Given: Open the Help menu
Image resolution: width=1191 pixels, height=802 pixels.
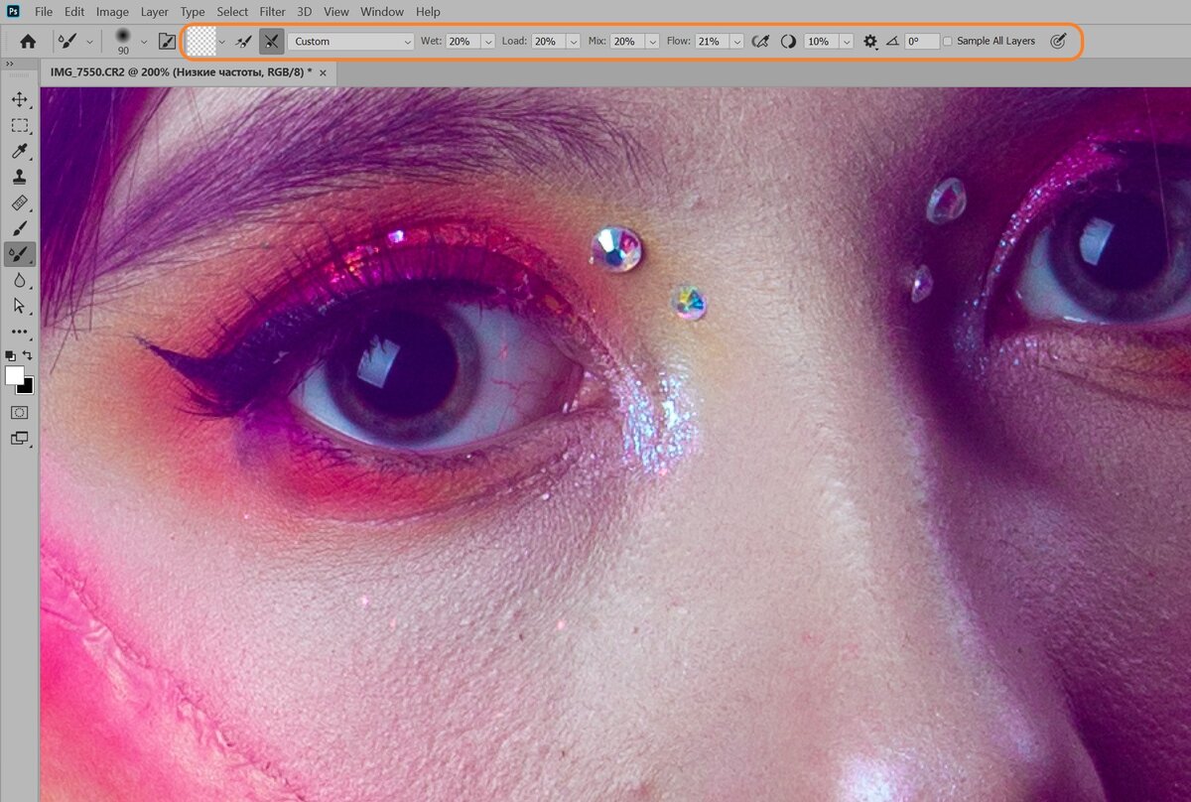Looking at the screenshot, I should [x=428, y=12].
